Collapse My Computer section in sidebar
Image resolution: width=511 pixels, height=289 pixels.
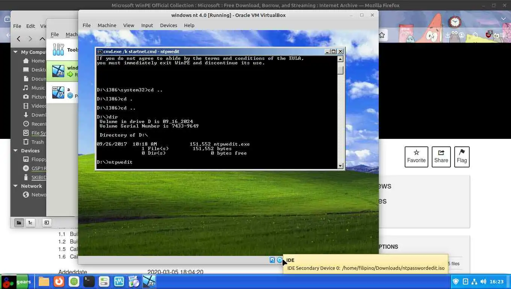coord(15,52)
